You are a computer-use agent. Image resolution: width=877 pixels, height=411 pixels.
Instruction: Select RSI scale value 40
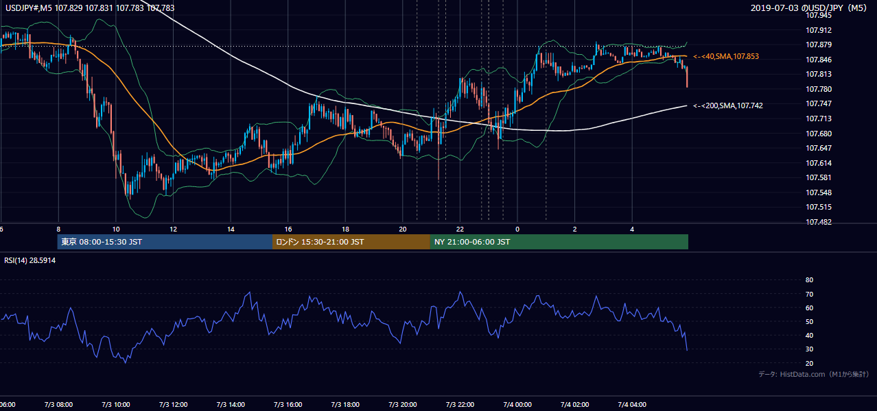coord(809,336)
